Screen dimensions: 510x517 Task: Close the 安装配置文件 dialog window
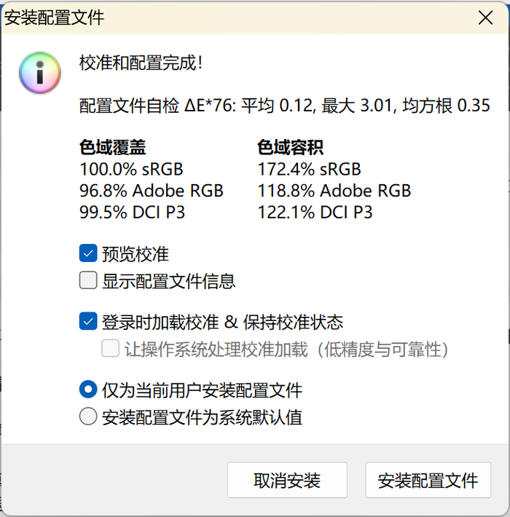coord(484,18)
